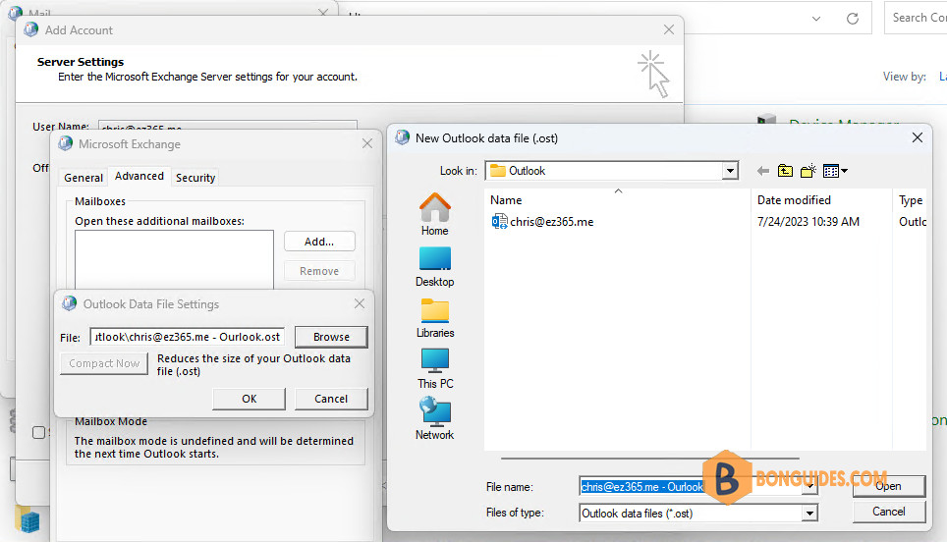Select the chris@ez365.me data file
Image resolution: width=947 pixels, height=542 pixels.
pos(542,222)
